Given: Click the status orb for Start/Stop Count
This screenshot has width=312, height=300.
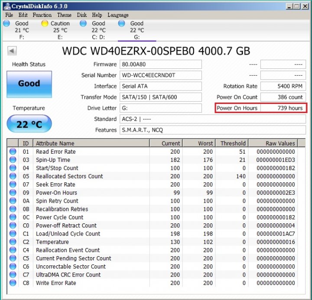Looking at the screenshot, I should [13, 168].
